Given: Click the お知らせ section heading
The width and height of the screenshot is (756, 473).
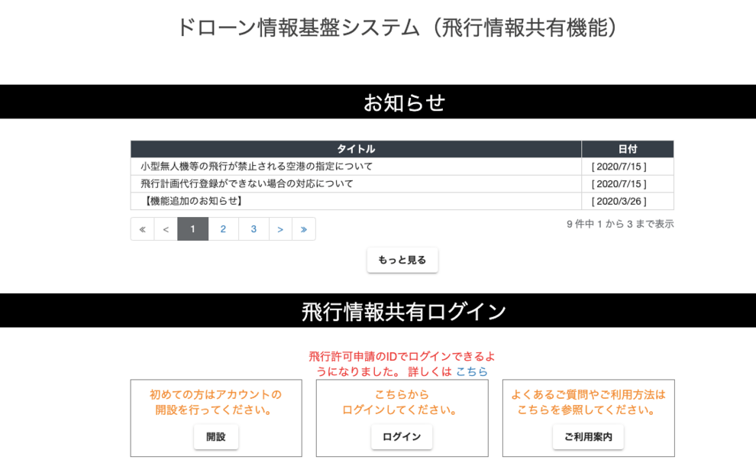Looking at the screenshot, I should [x=404, y=102].
